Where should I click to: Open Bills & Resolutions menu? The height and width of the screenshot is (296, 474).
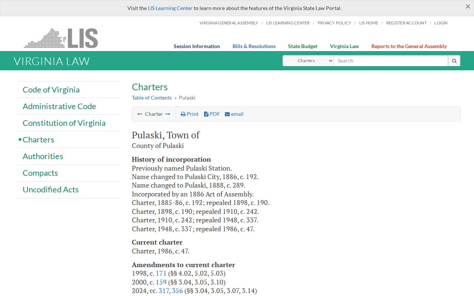tap(254, 46)
